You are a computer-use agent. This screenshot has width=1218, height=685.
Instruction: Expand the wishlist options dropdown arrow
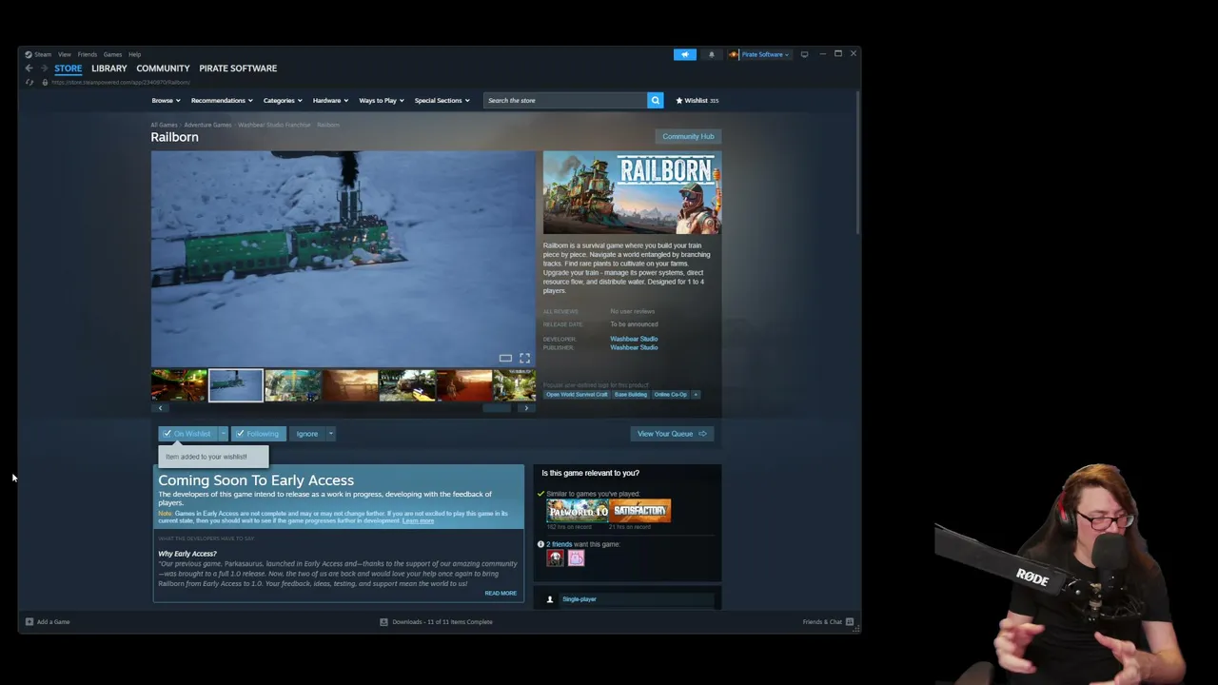click(224, 434)
